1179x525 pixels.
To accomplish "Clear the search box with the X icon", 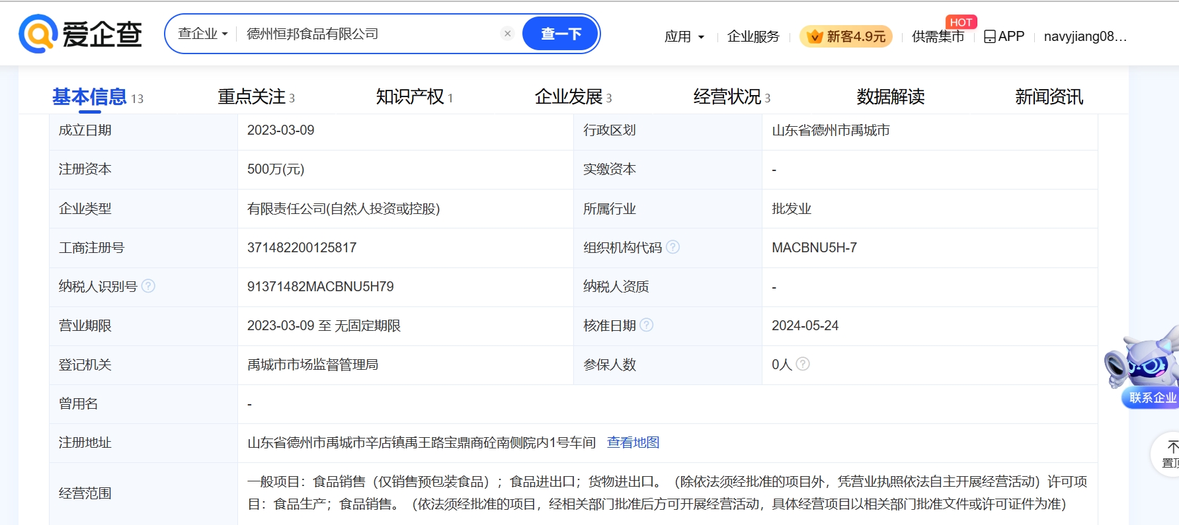I will [507, 34].
